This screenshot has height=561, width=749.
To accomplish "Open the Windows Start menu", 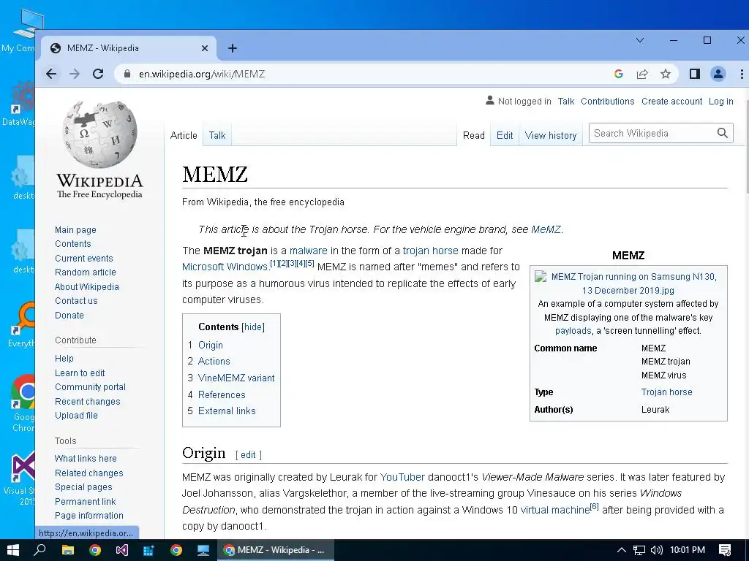I will [13, 550].
